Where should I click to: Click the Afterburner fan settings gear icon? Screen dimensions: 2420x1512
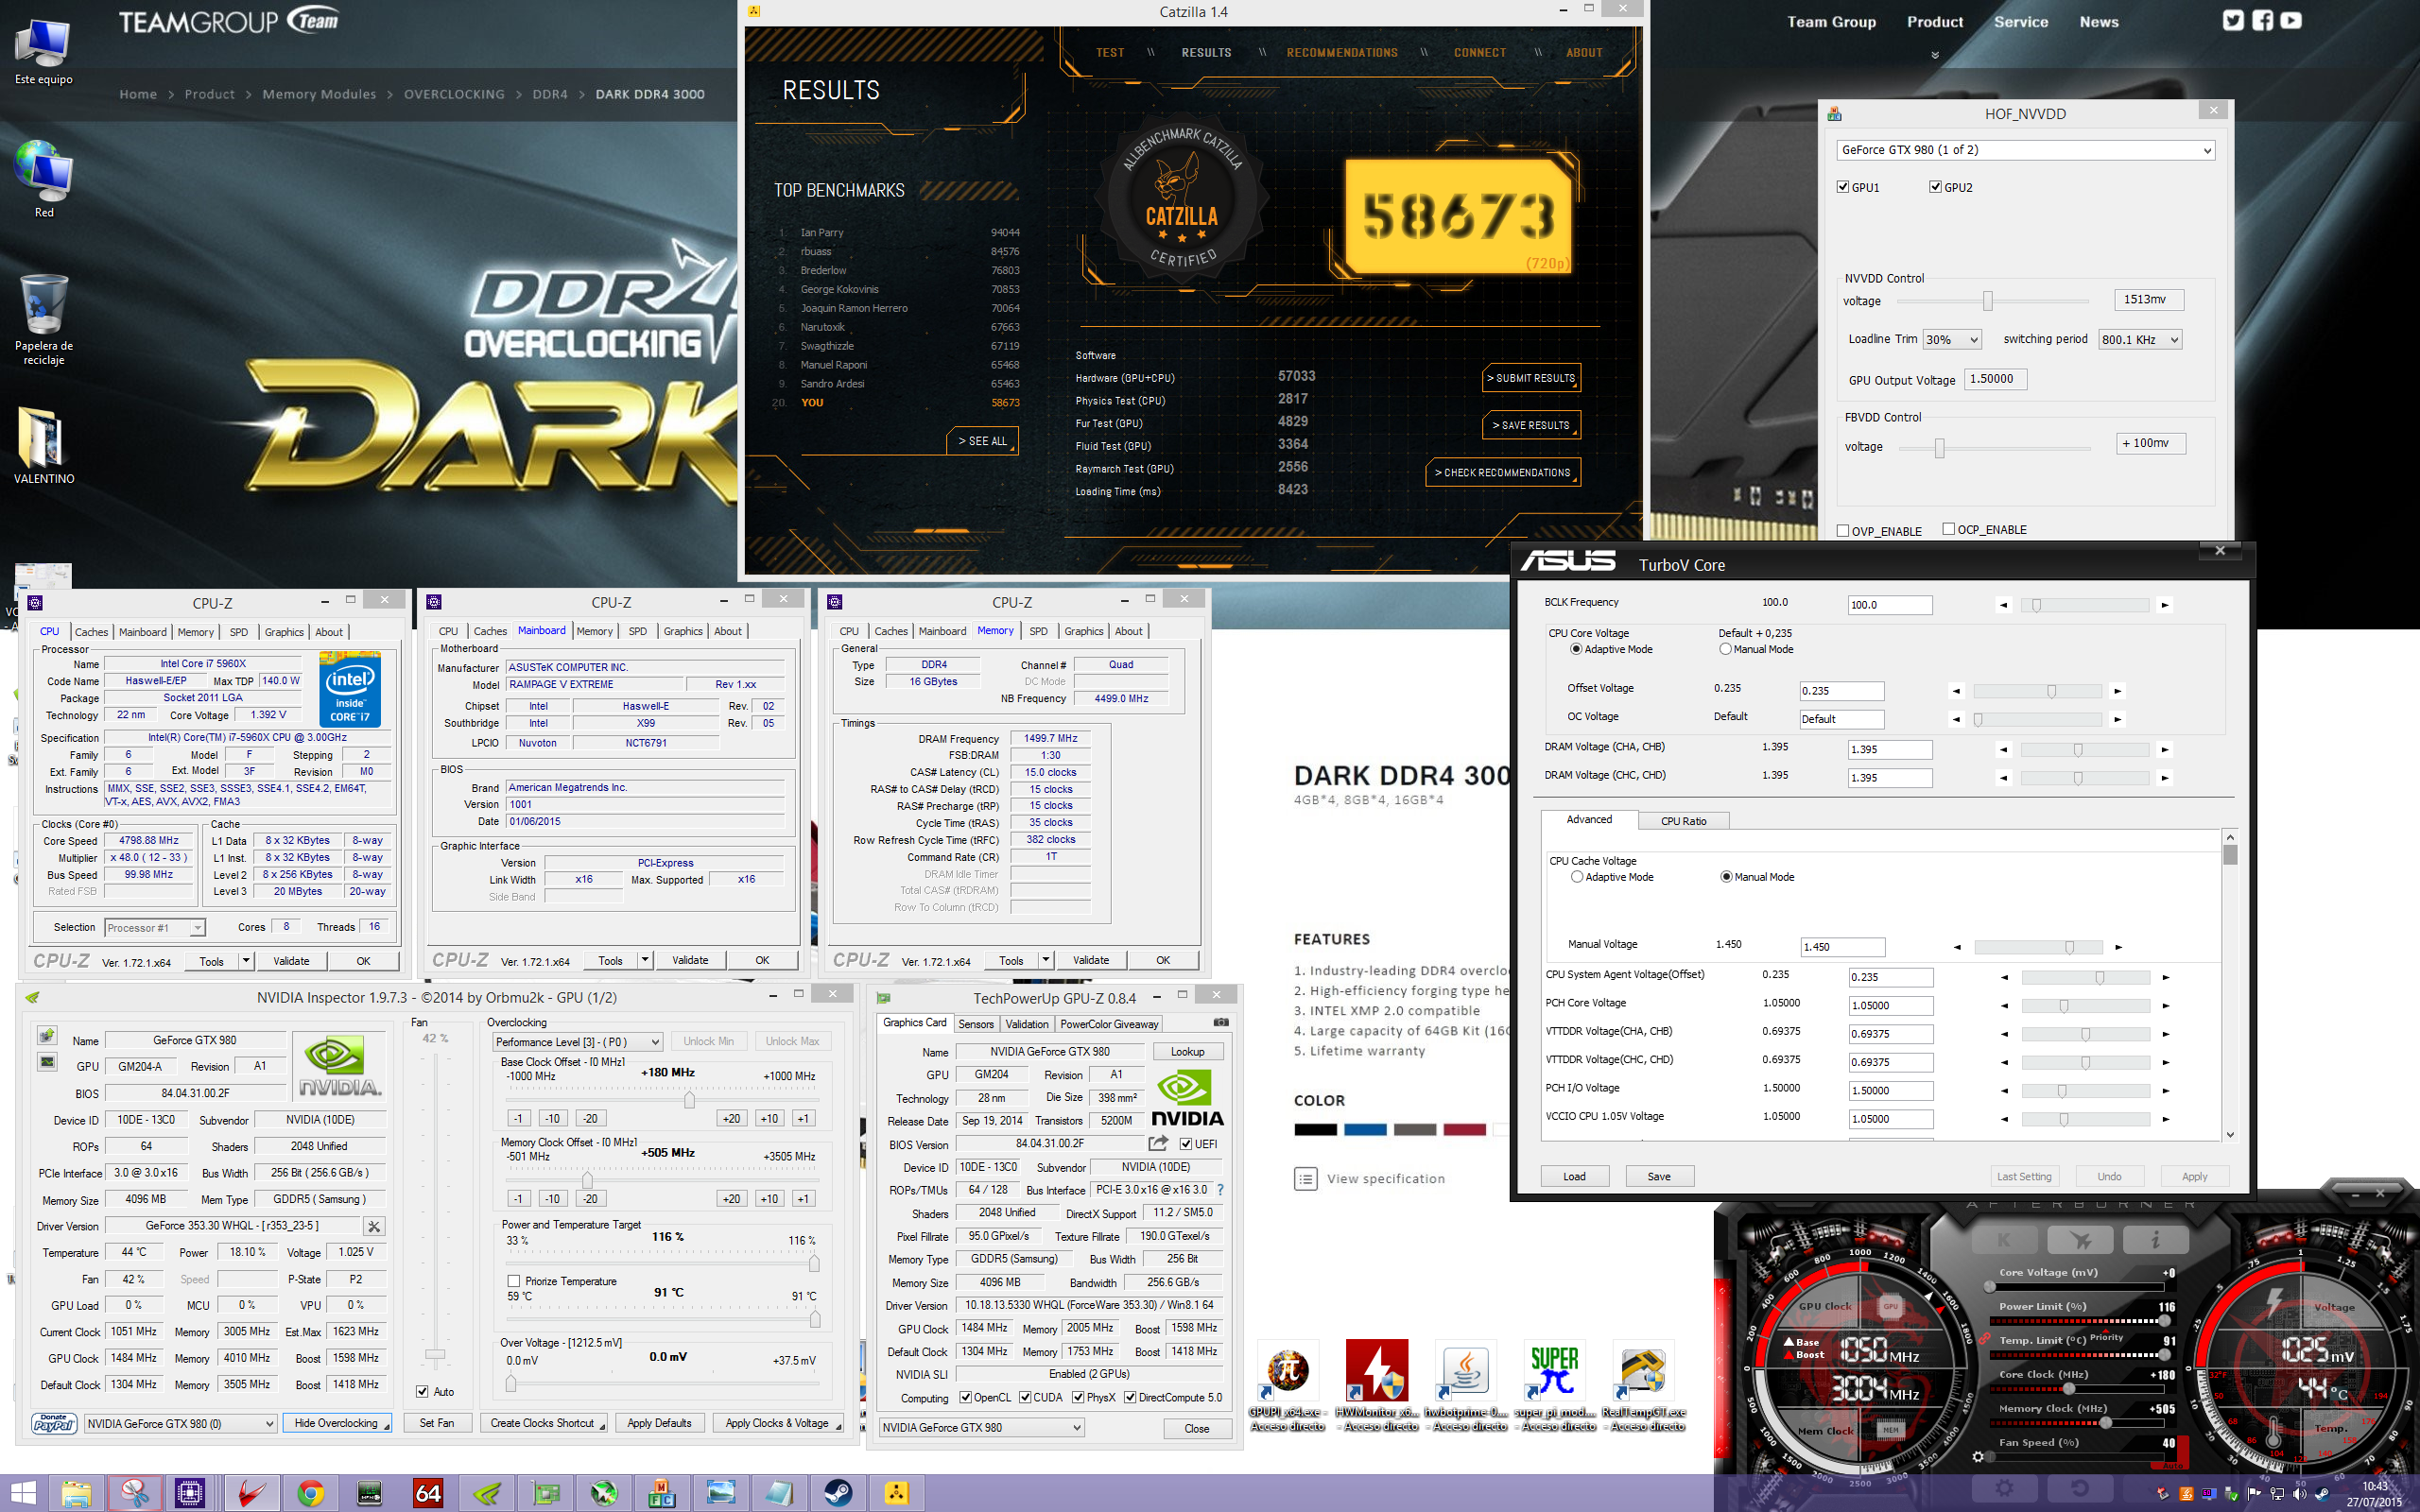1978,1456
